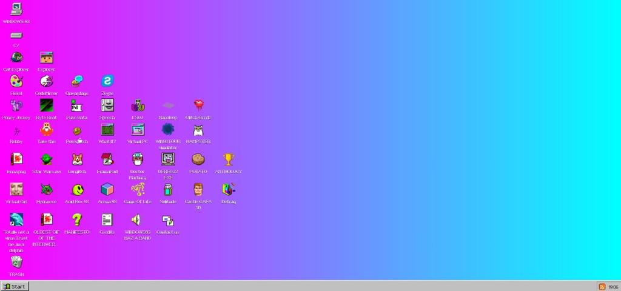Open the Solitude card game icon
This screenshot has height=291, width=621.
pyautogui.click(x=168, y=189)
